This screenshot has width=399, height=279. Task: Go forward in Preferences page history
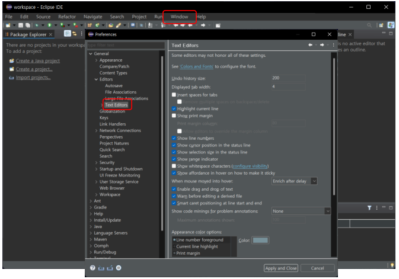click(x=322, y=45)
